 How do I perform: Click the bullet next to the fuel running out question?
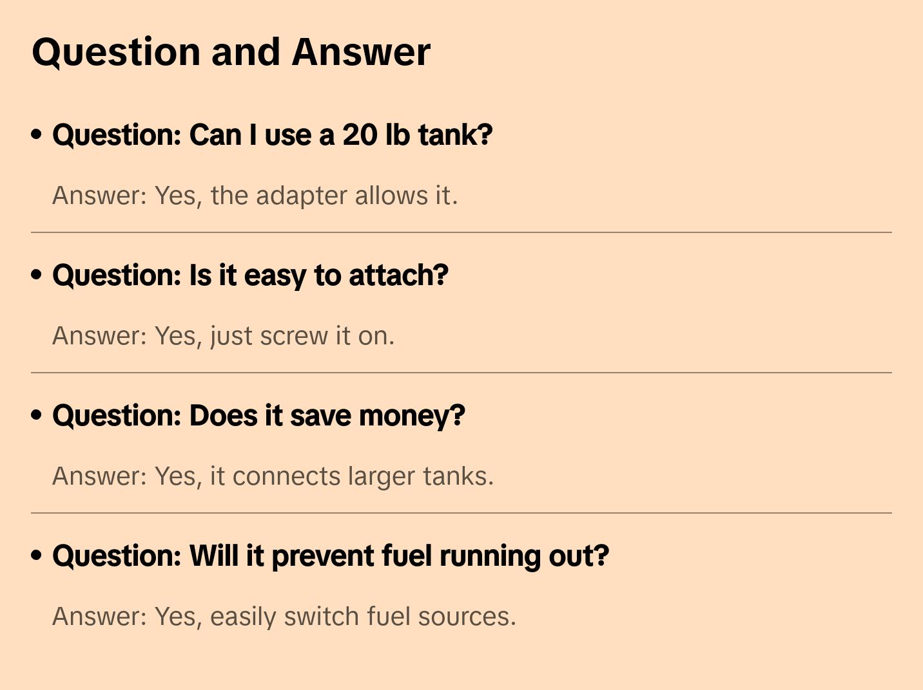(37, 556)
